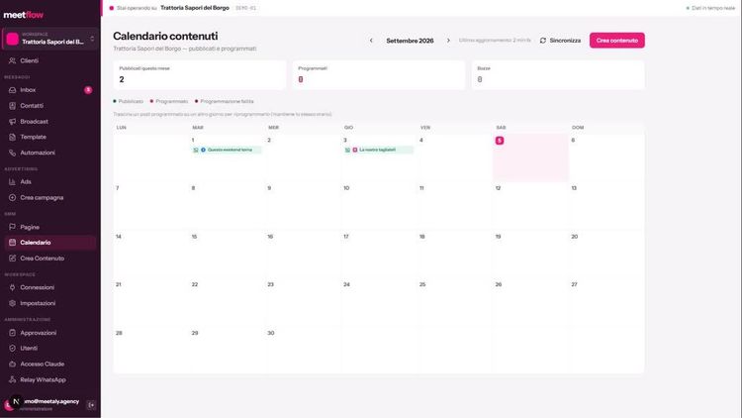The width and height of the screenshot is (742, 418).
Task: Open the Calendario menu item
Action: point(50,243)
